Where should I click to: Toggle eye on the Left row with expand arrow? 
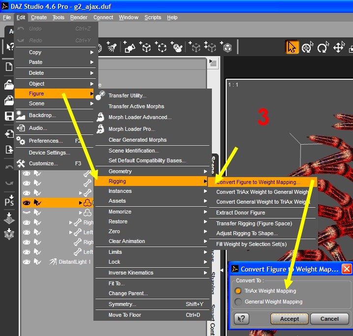click(x=27, y=232)
